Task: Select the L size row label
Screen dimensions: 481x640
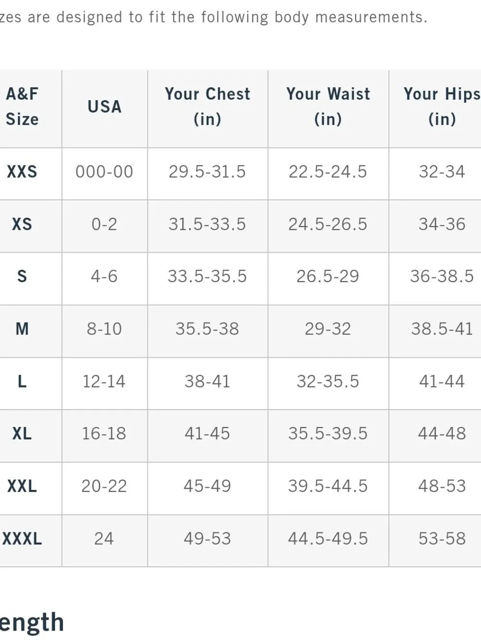Action: click(22, 381)
